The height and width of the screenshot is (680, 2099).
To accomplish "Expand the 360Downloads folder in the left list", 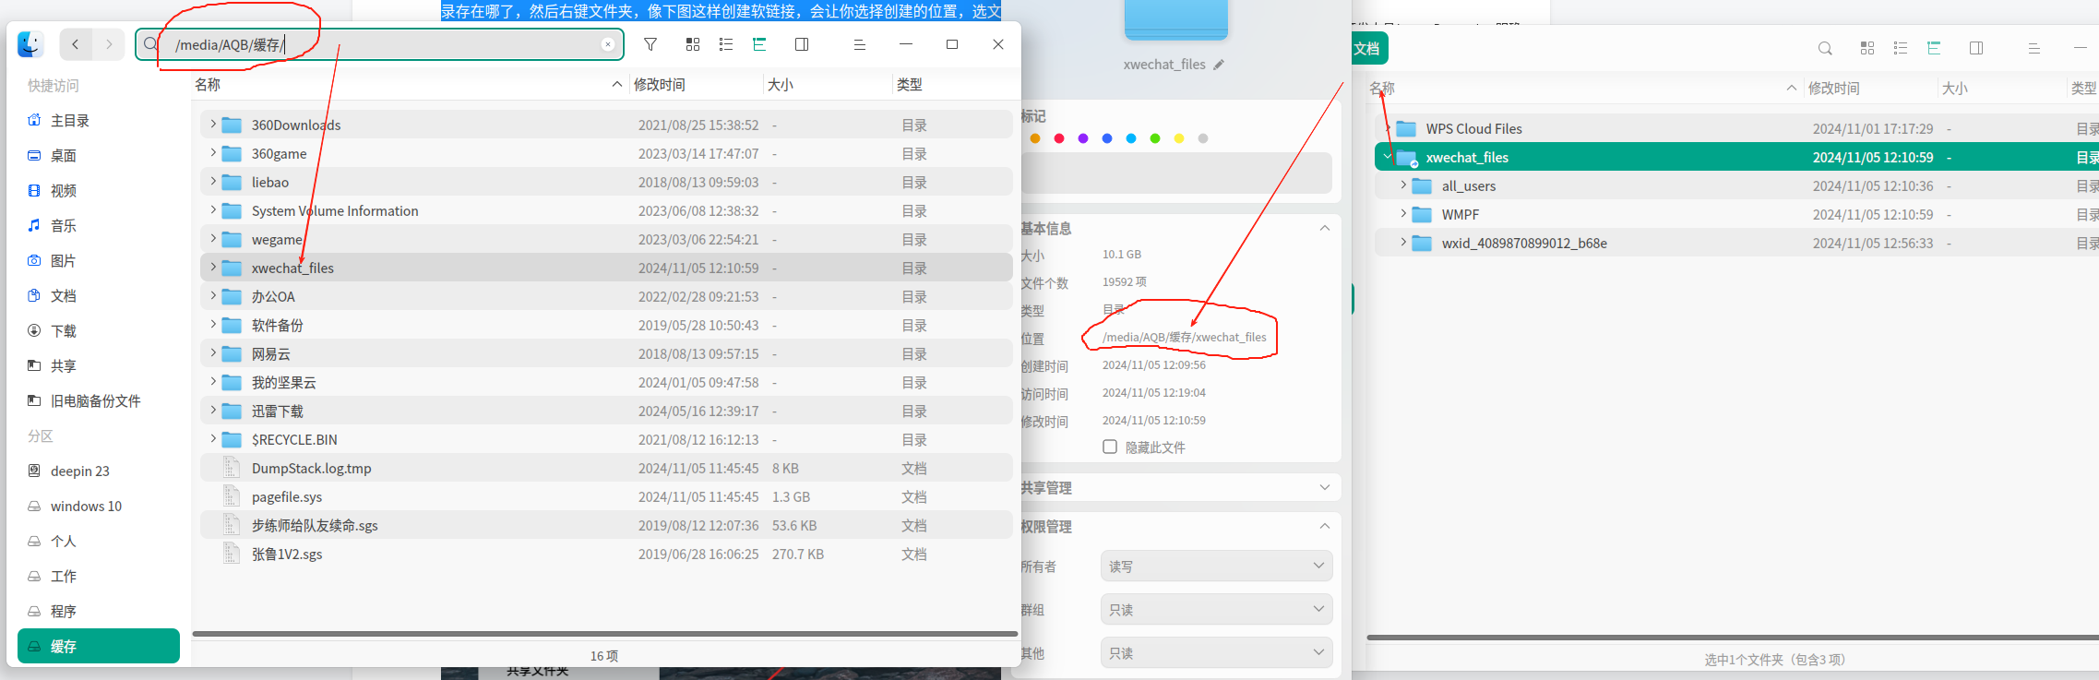I will pyautogui.click(x=212, y=124).
